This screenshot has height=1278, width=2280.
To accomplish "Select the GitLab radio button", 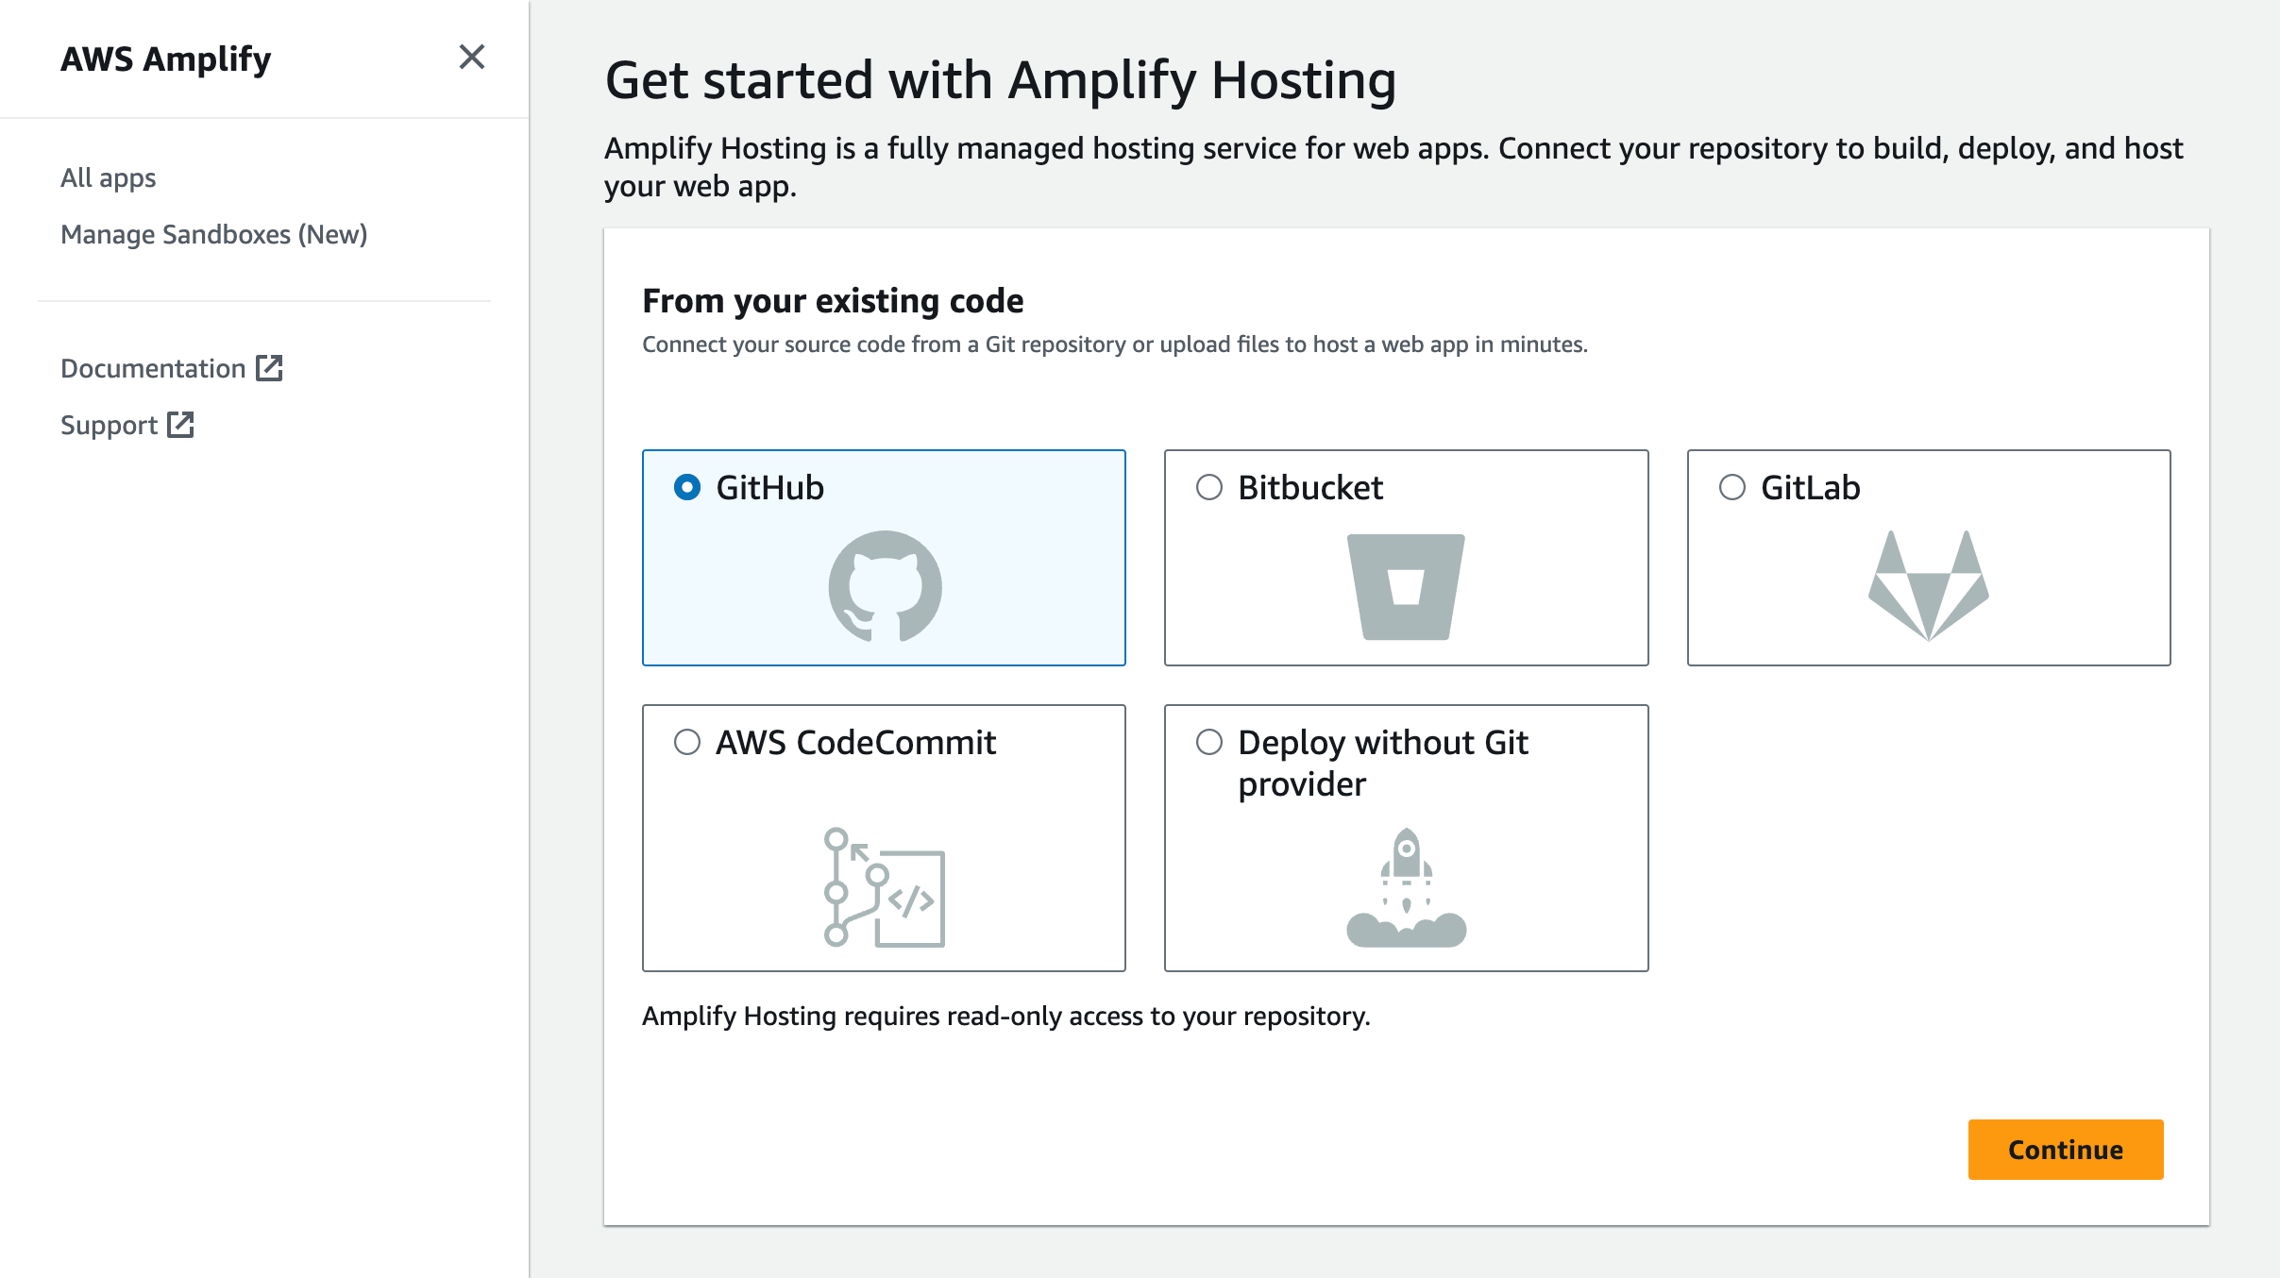I will click(x=1732, y=487).
